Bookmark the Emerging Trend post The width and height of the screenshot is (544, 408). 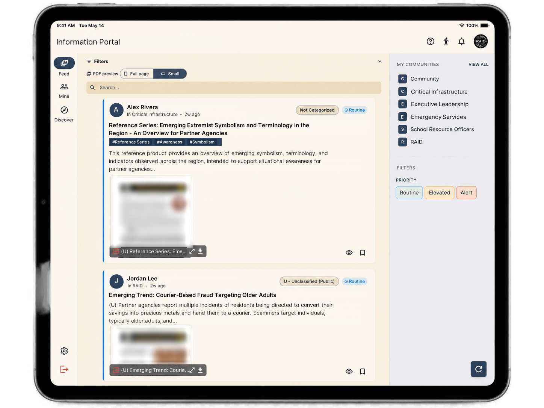[363, 371]
